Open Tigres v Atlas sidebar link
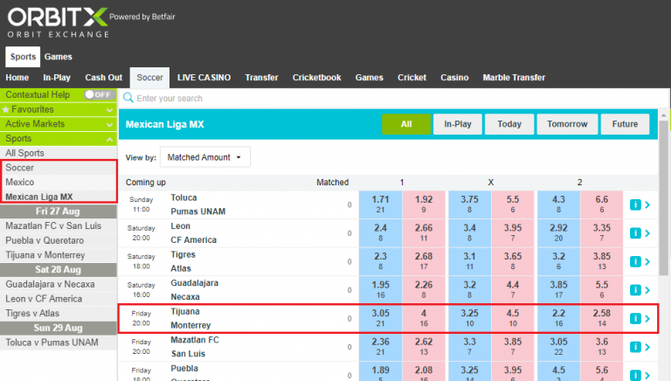Viewport: 671px width, 381px height. (59, 313)
